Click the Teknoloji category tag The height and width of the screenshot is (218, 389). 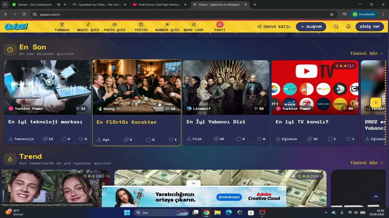tap(21, 139)
